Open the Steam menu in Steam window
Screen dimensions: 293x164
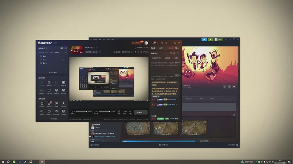(94, 39)
